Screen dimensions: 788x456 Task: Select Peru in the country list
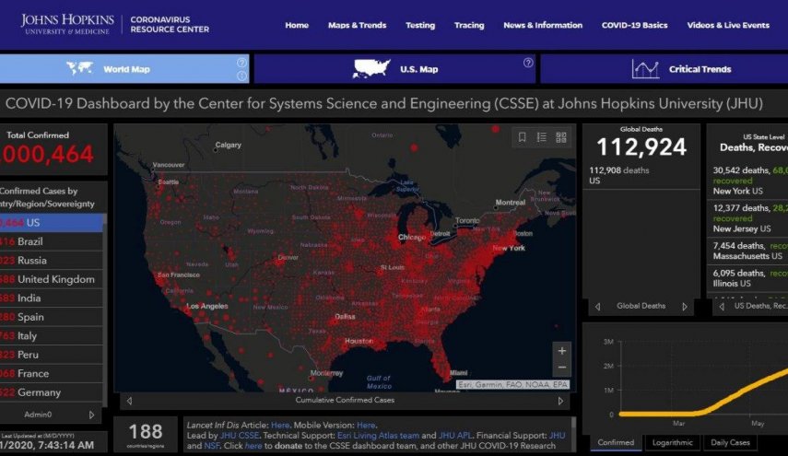point(52,355)
